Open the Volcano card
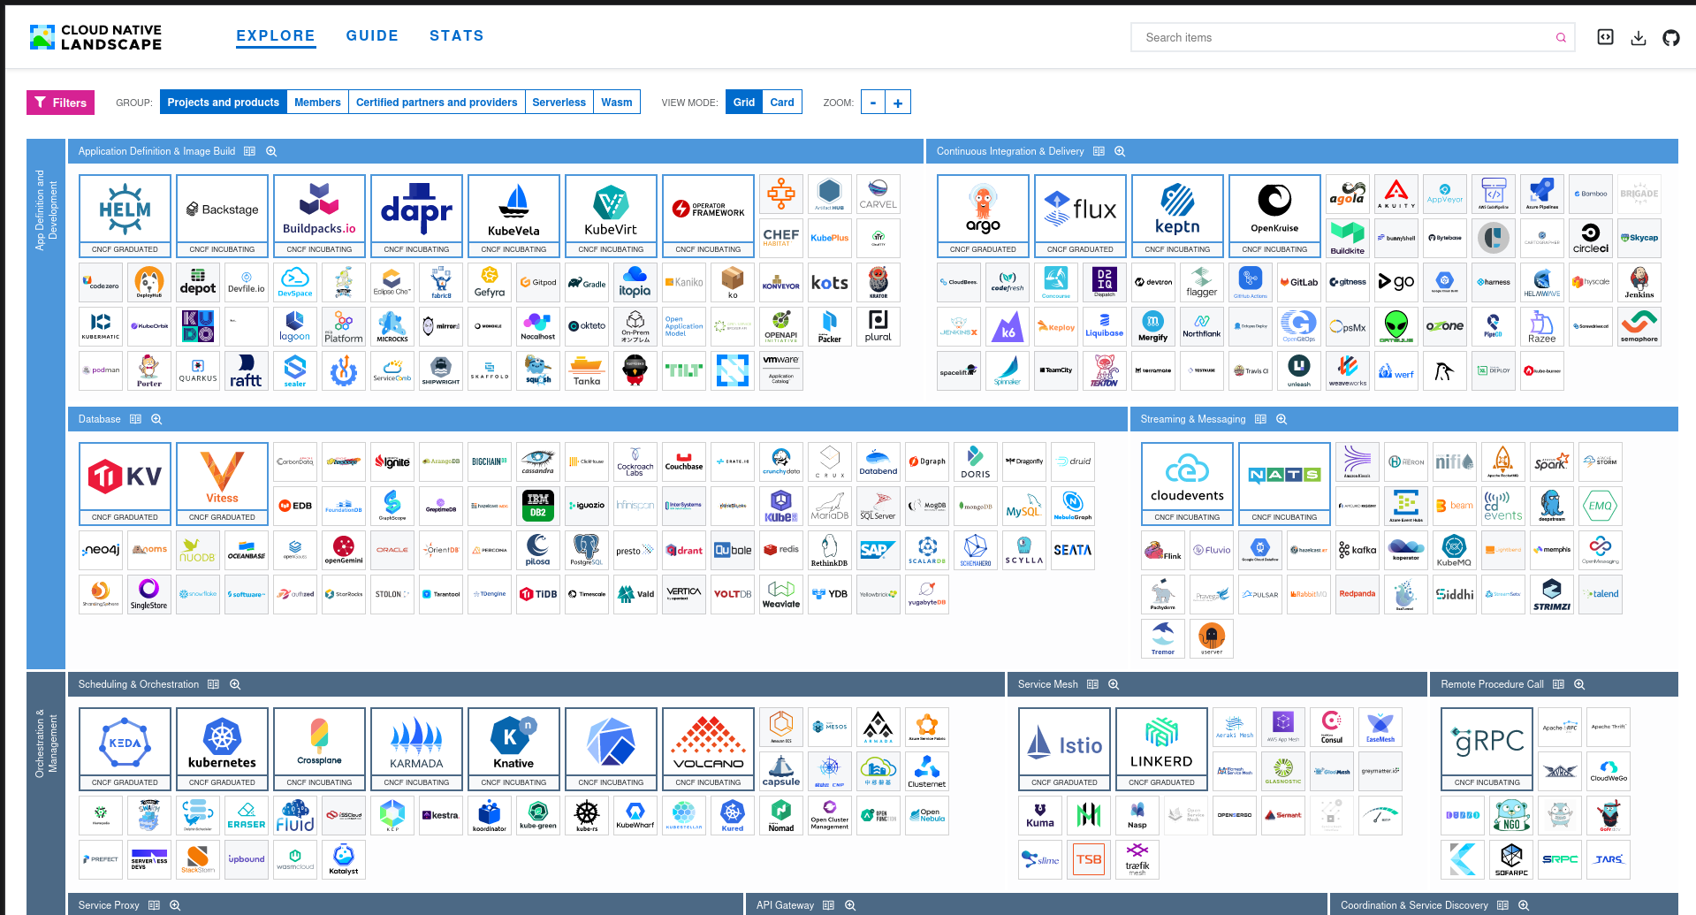This screenshot has width=1696, height=915. click(x=708, y=749)
